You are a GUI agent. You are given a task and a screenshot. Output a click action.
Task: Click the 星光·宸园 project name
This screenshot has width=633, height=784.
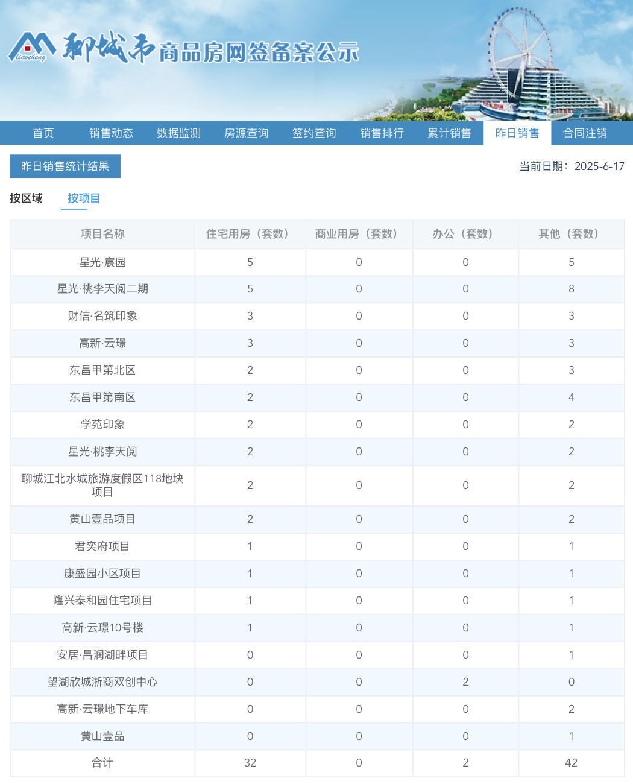click(101, 262)
